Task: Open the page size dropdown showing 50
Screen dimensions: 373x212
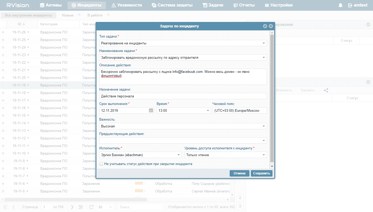Action: coord(111,207)
